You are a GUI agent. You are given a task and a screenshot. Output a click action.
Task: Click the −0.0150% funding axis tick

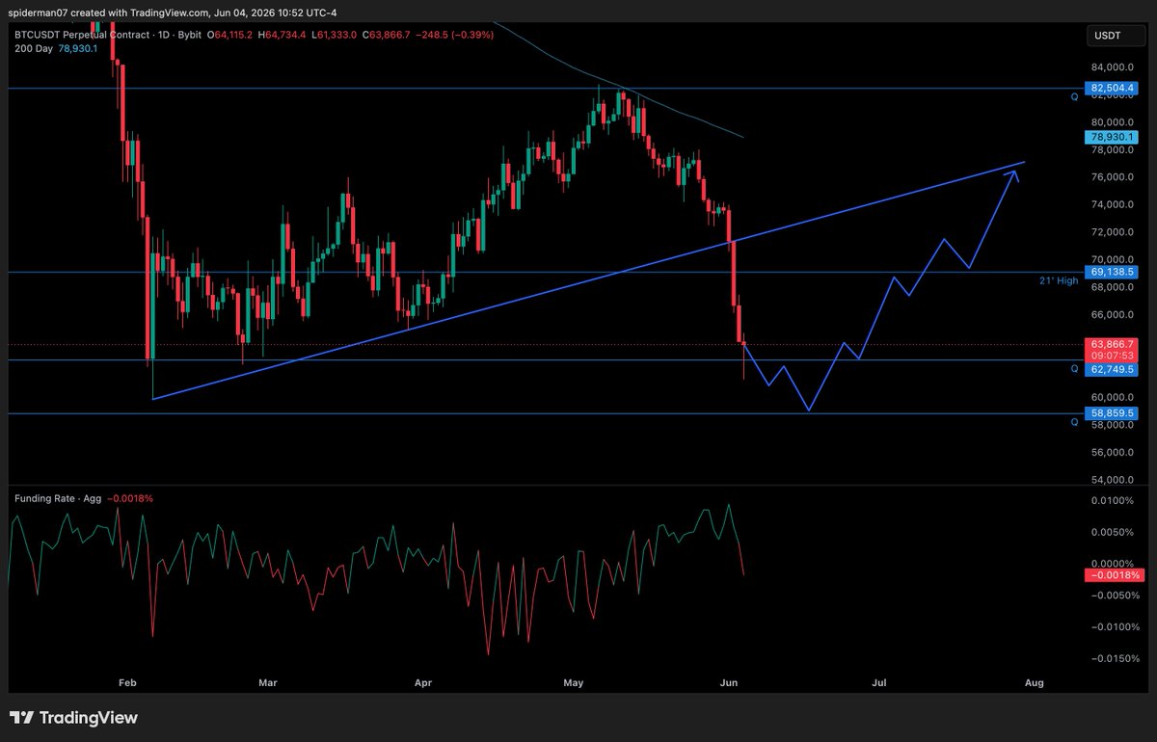1115,659
